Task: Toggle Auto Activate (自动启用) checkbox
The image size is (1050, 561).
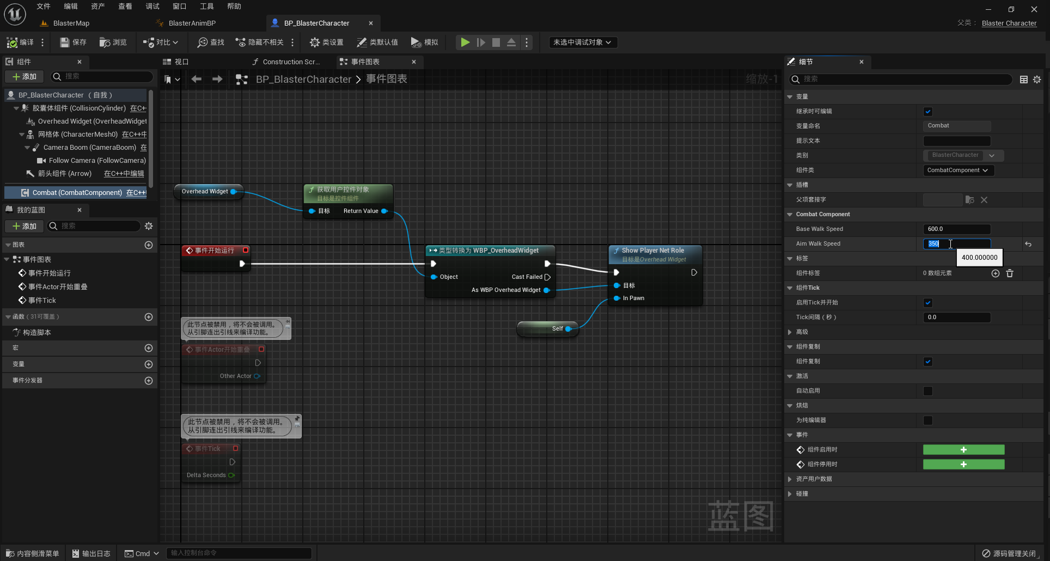Action: click(928, 391)
